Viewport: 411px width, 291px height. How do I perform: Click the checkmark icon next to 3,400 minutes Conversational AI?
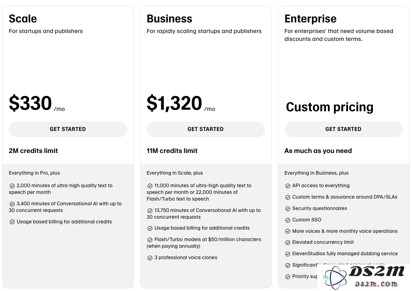12,204
